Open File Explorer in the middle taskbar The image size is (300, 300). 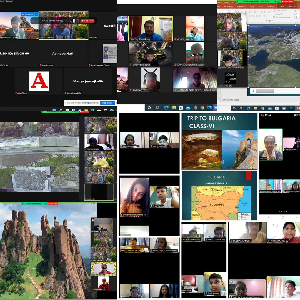[174, 108]
